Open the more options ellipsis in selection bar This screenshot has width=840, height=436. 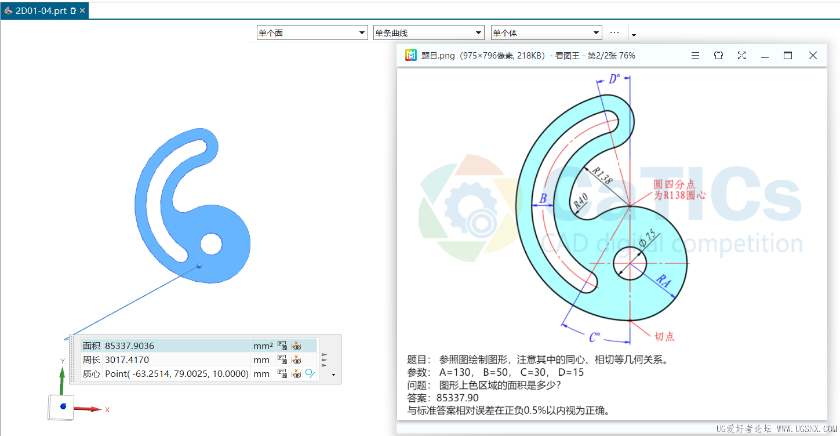coord(615,33)
